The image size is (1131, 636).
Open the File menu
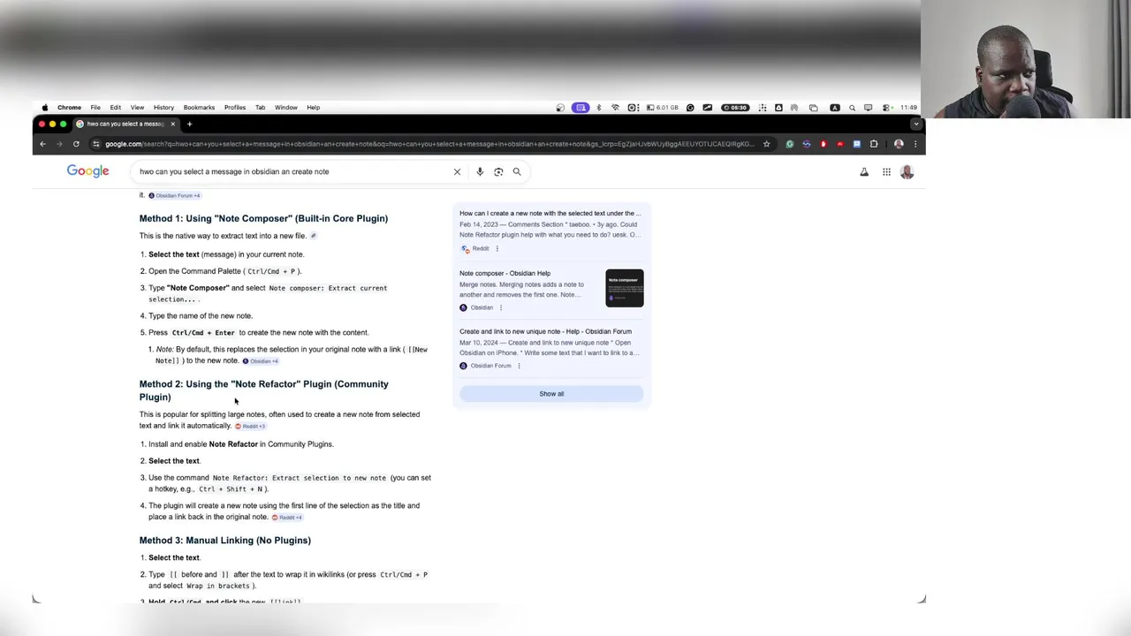pos(95,108)
